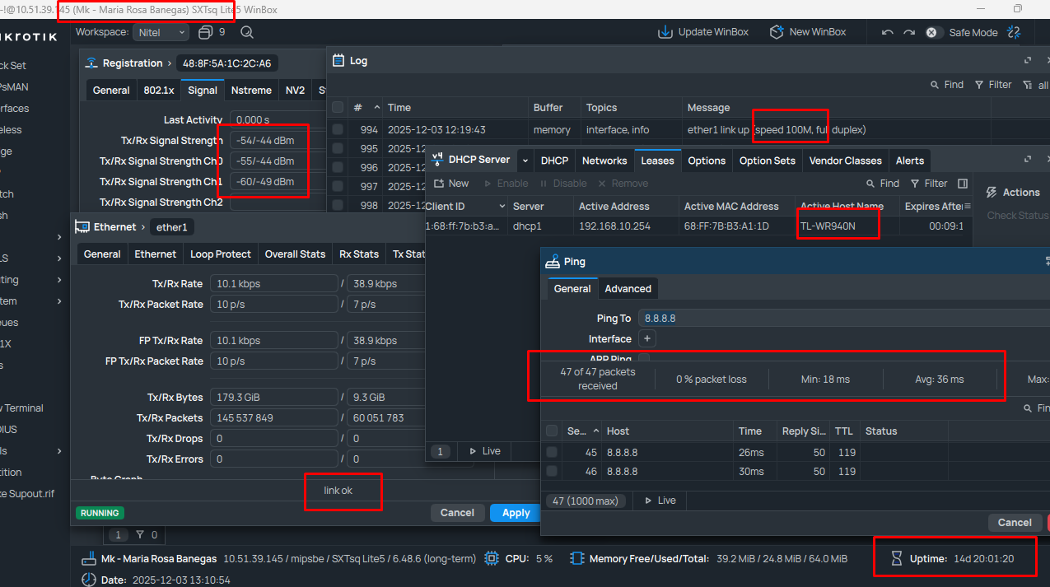Switch to the Networks tab in DHCP Server
Image resolution: width=1050 pixels, height=587 pixels.
click(604, 161)
